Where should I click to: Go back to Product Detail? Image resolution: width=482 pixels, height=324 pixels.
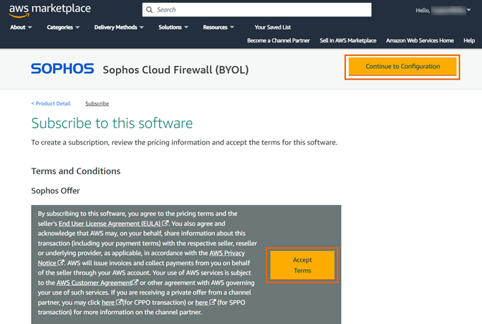[52, 104]
